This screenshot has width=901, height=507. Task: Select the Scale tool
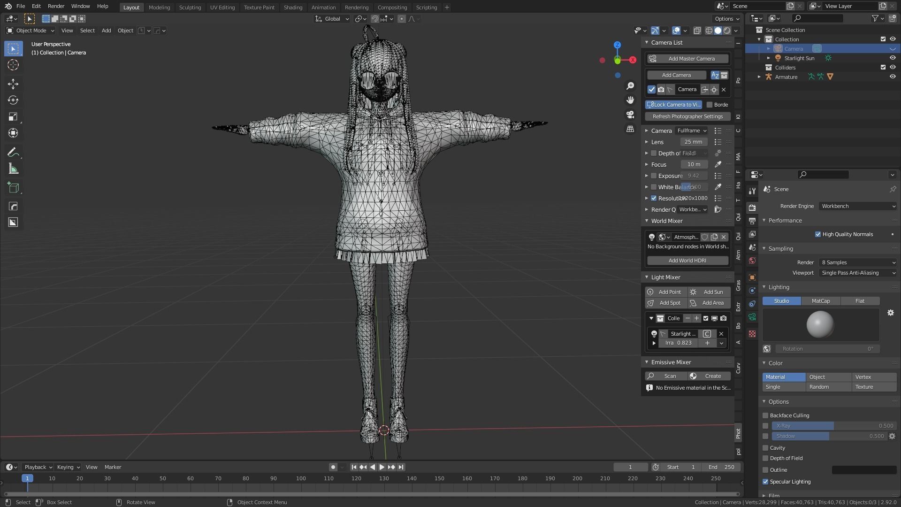pos(13,117)
